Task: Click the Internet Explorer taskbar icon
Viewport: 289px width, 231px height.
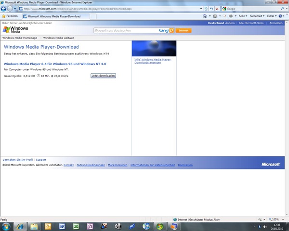Action: (x=20, y=226)
